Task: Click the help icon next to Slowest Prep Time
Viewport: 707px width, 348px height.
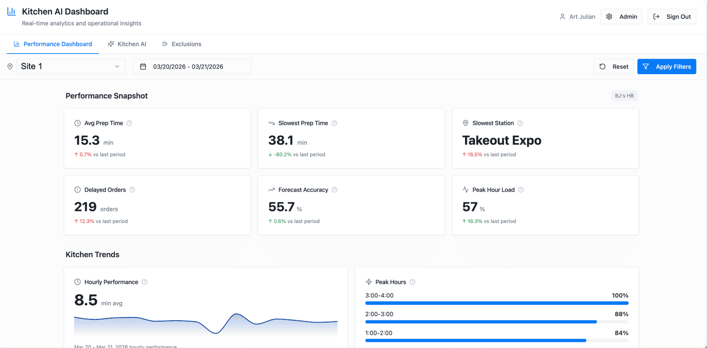Action: click(335, 123)
